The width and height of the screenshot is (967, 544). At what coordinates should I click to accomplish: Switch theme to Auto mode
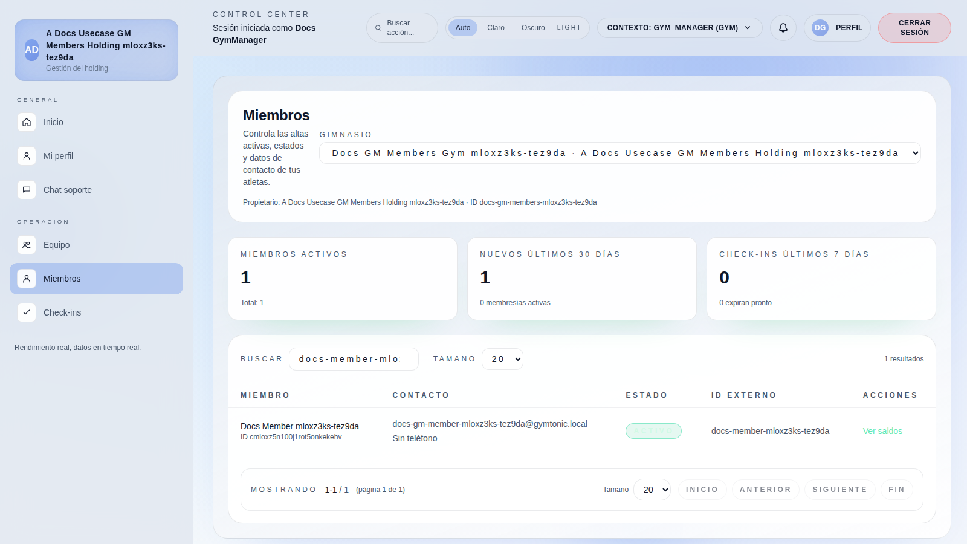pos(462,28)
